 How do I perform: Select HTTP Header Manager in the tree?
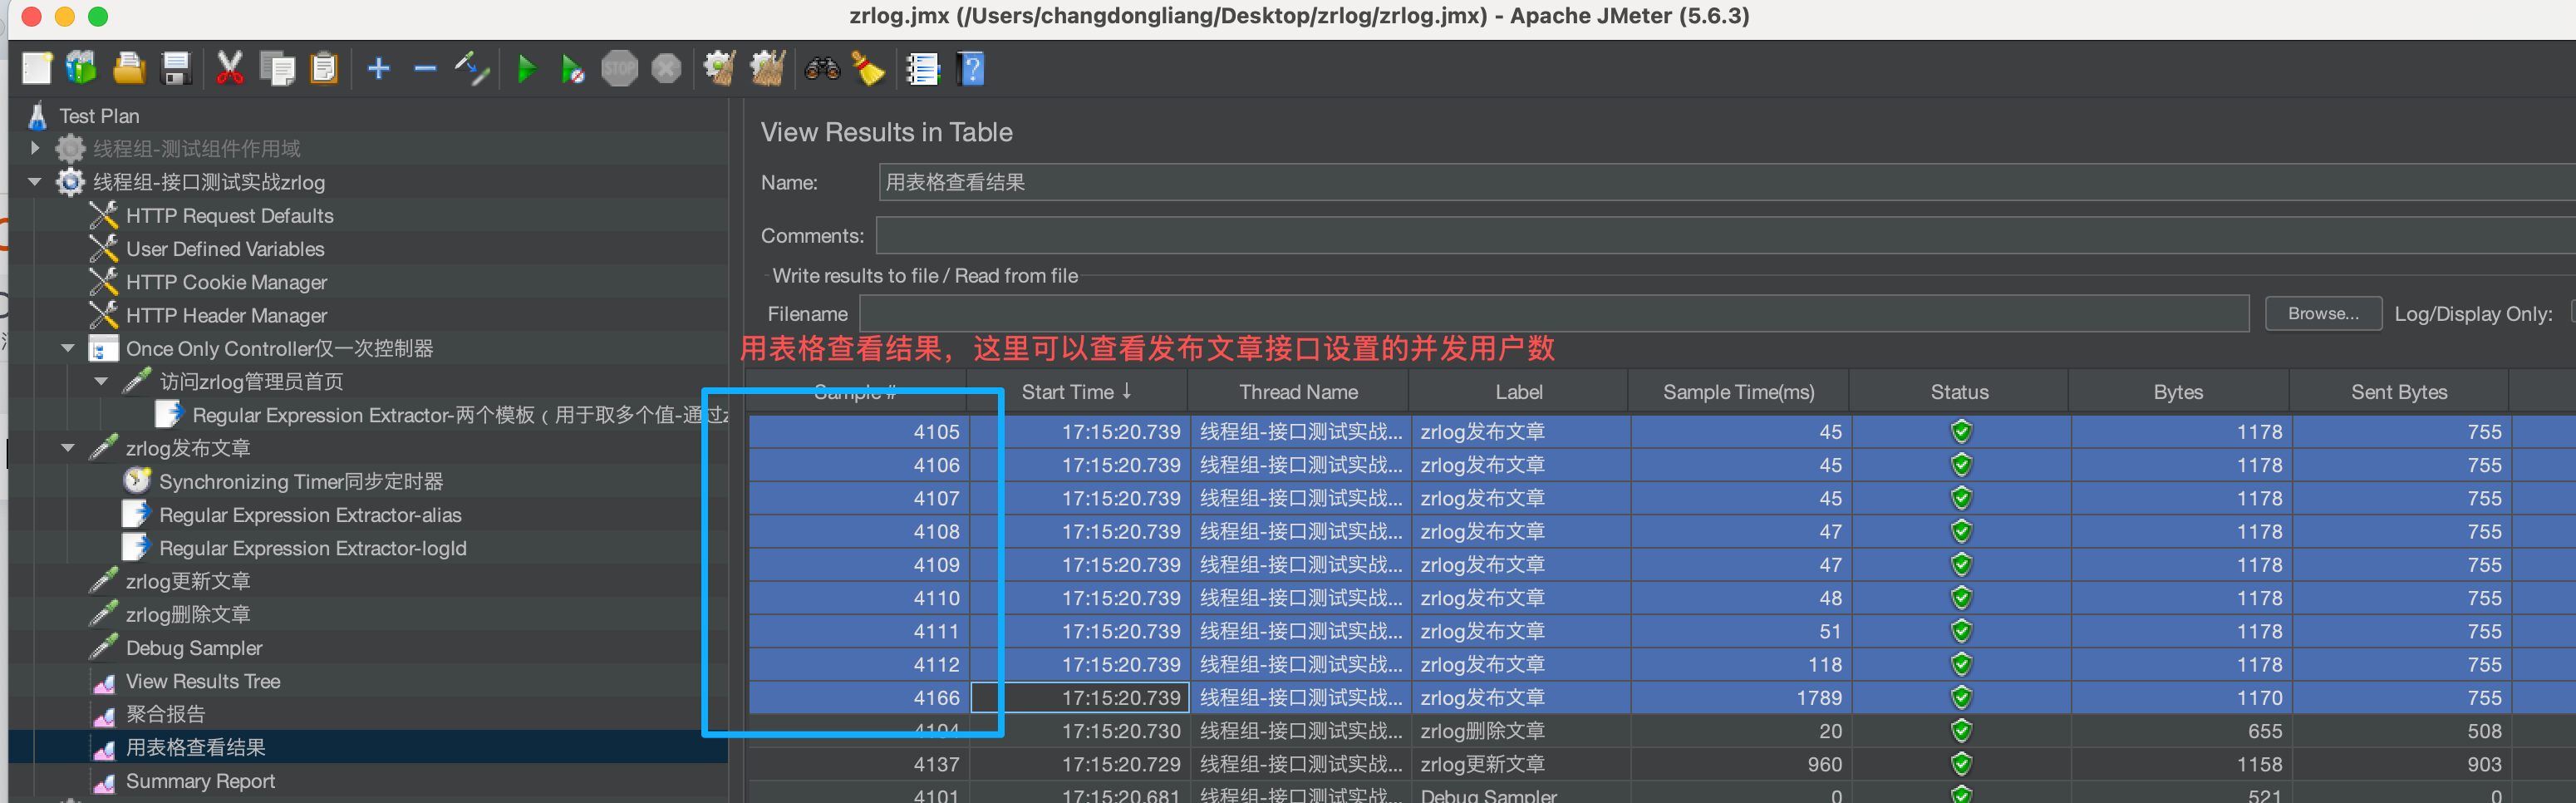click(227, 315)
